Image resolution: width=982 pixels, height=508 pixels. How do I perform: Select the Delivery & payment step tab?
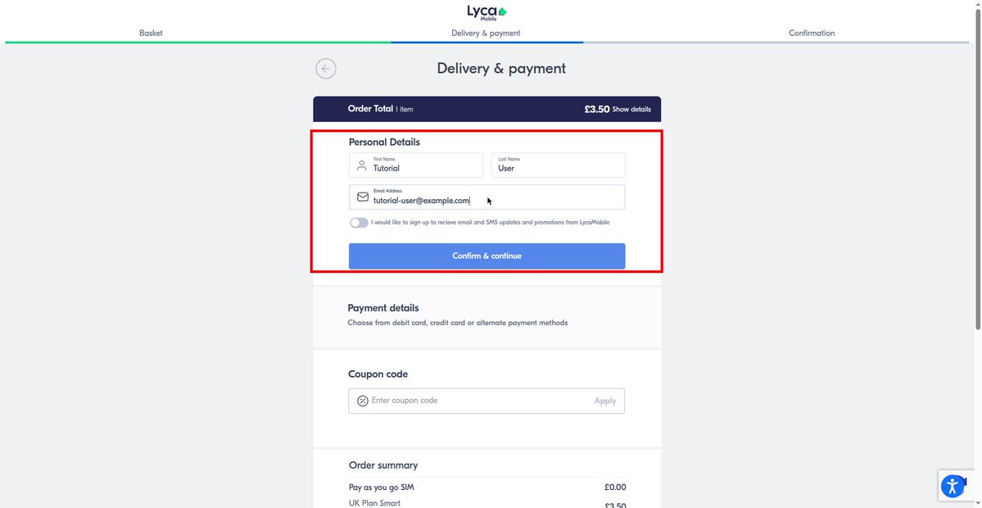point(486,34)
